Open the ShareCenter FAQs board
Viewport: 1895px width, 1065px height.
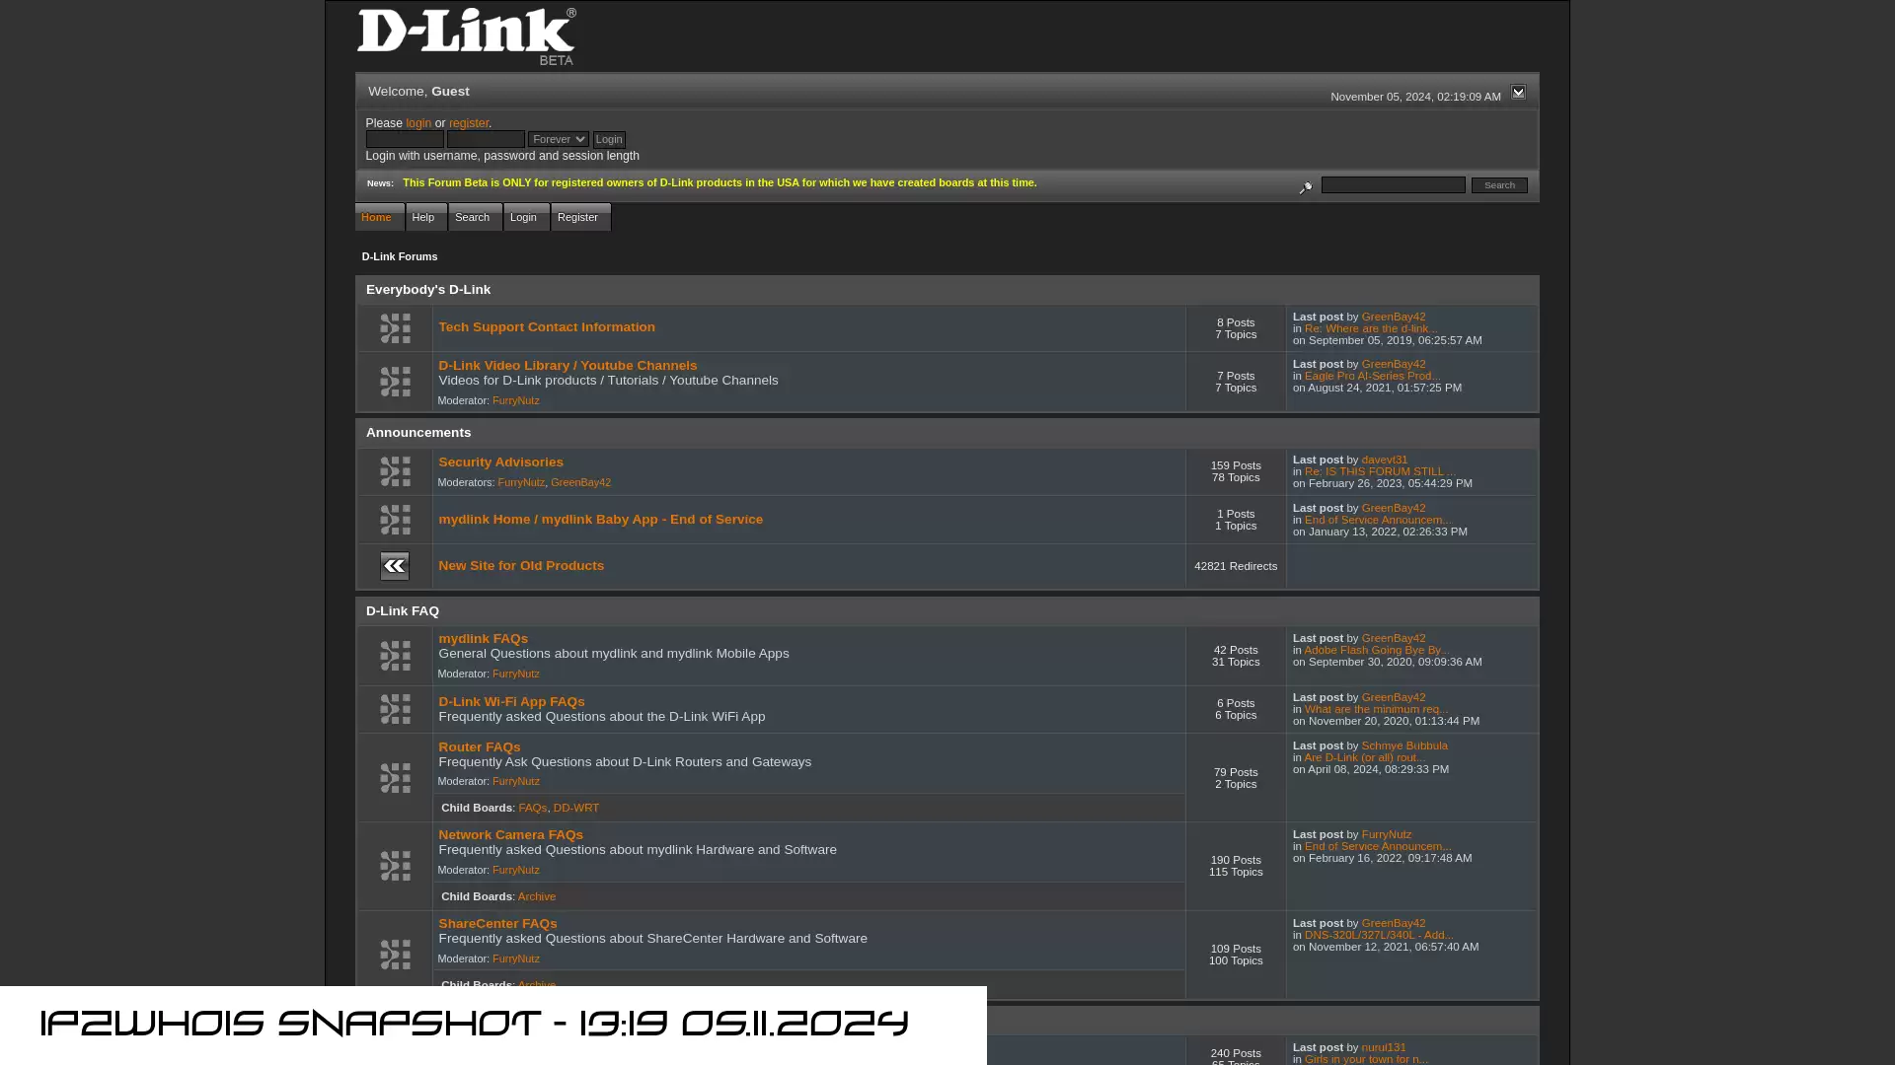[x=497, y=924]
